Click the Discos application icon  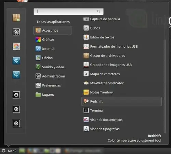coord(86,28)
